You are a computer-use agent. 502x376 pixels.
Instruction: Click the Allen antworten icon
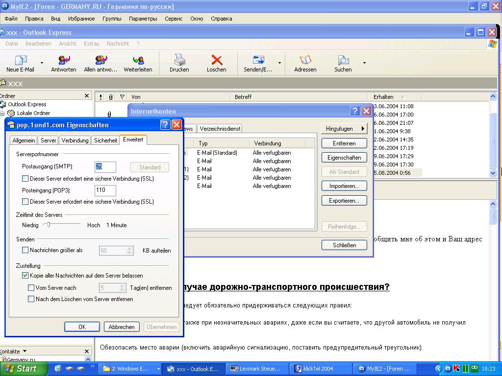(100, 60)
